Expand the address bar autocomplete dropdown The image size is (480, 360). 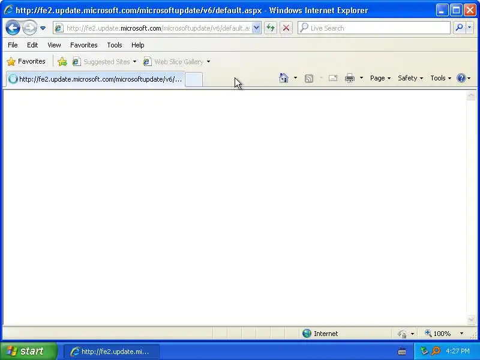257,28
